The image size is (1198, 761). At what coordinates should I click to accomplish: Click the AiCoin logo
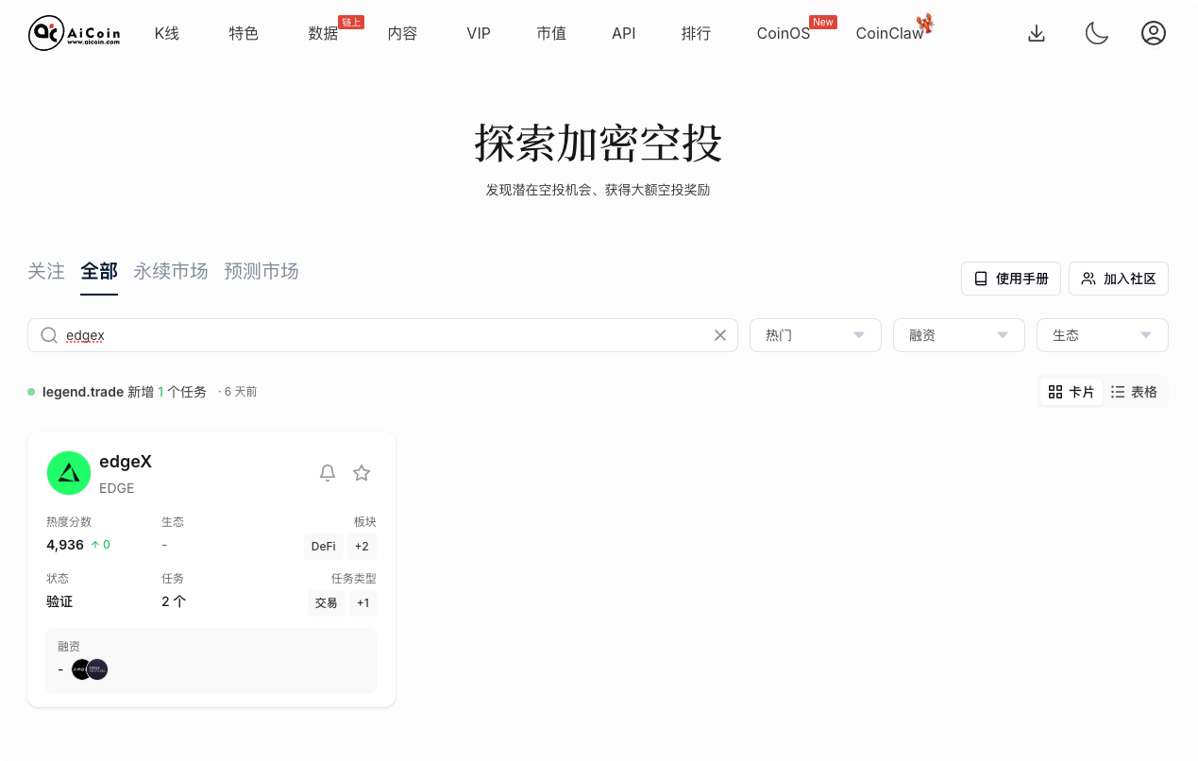[x=75, y=34]
